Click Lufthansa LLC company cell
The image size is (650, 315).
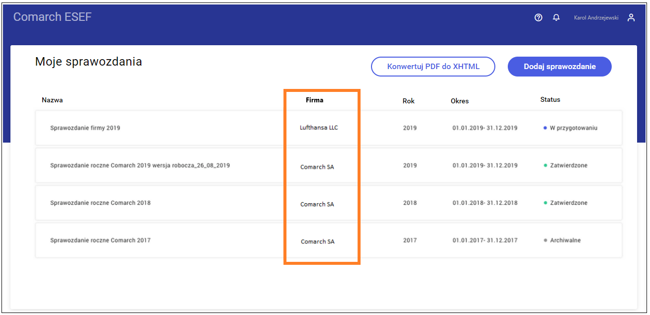coord(319,128)
